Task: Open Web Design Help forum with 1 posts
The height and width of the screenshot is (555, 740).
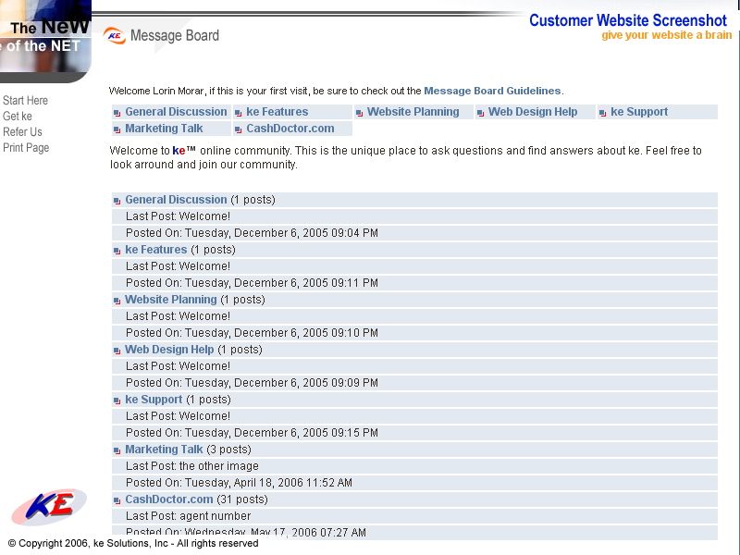Action: (169, 350)
